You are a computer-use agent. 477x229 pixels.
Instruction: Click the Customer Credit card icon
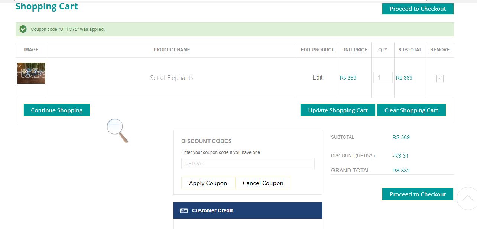pos(184,210)
